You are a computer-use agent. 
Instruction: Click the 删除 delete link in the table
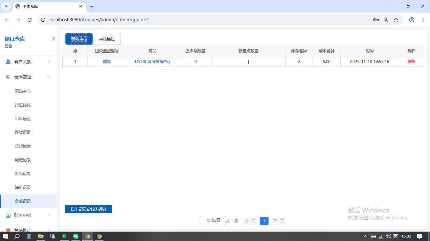coord(411,62)
